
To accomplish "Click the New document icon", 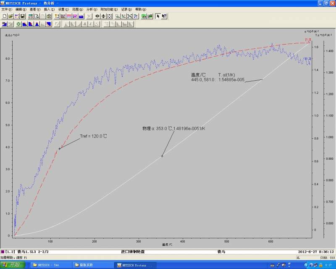I will tap(4, 16).
